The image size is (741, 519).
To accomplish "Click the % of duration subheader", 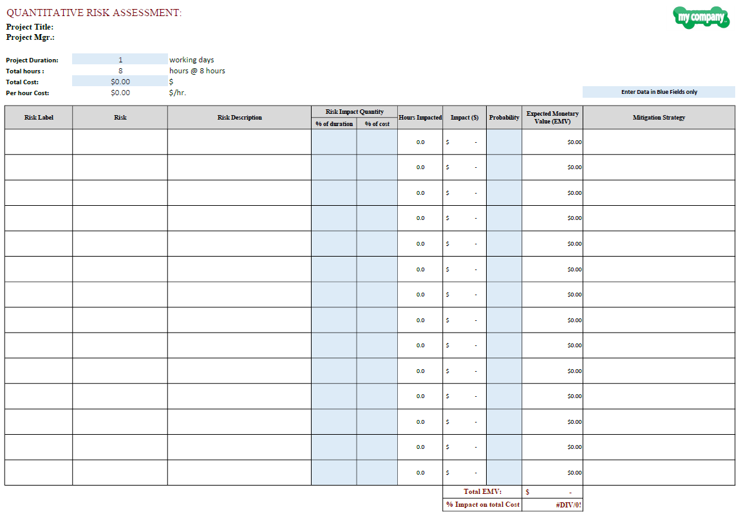I will coord(334,123).
